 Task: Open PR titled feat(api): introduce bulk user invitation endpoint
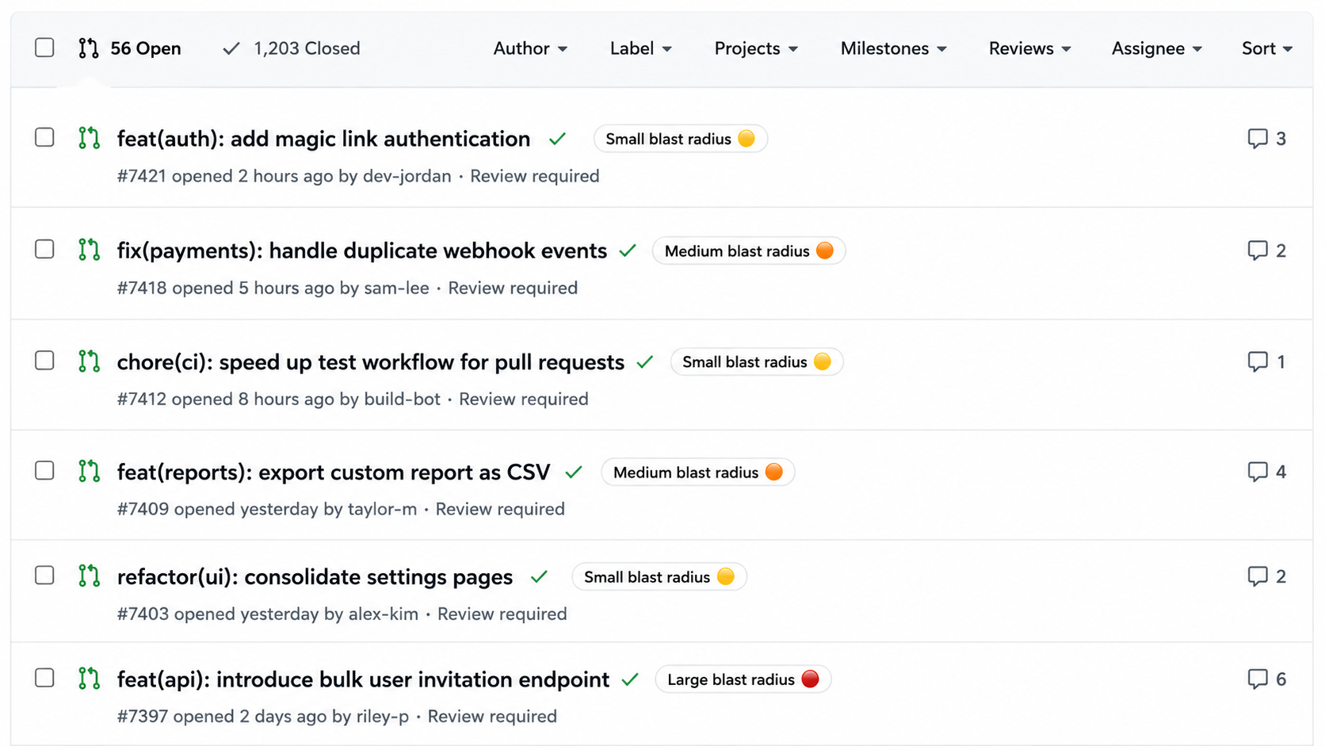363,679
